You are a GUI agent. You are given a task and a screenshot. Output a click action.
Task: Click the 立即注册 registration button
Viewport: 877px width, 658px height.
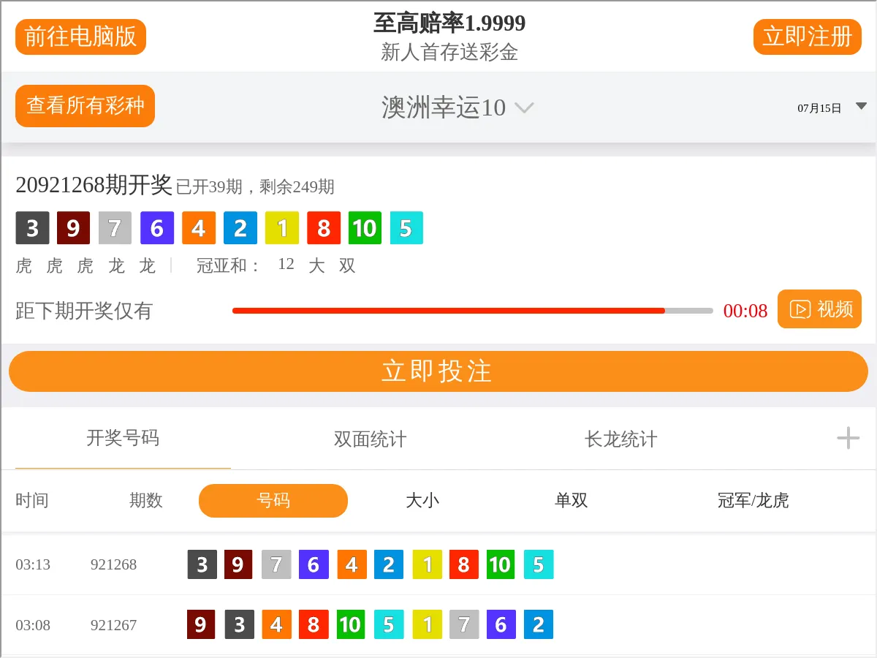(x=807, y=37)
